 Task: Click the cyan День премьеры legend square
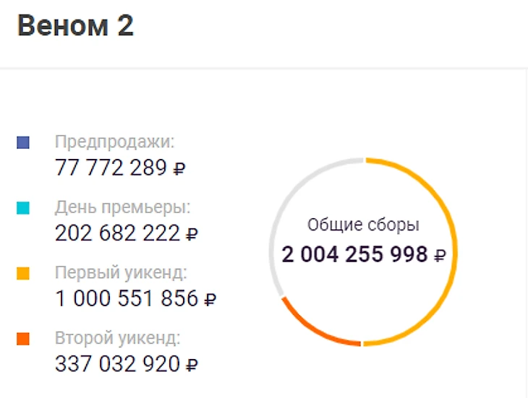[23, 208]
